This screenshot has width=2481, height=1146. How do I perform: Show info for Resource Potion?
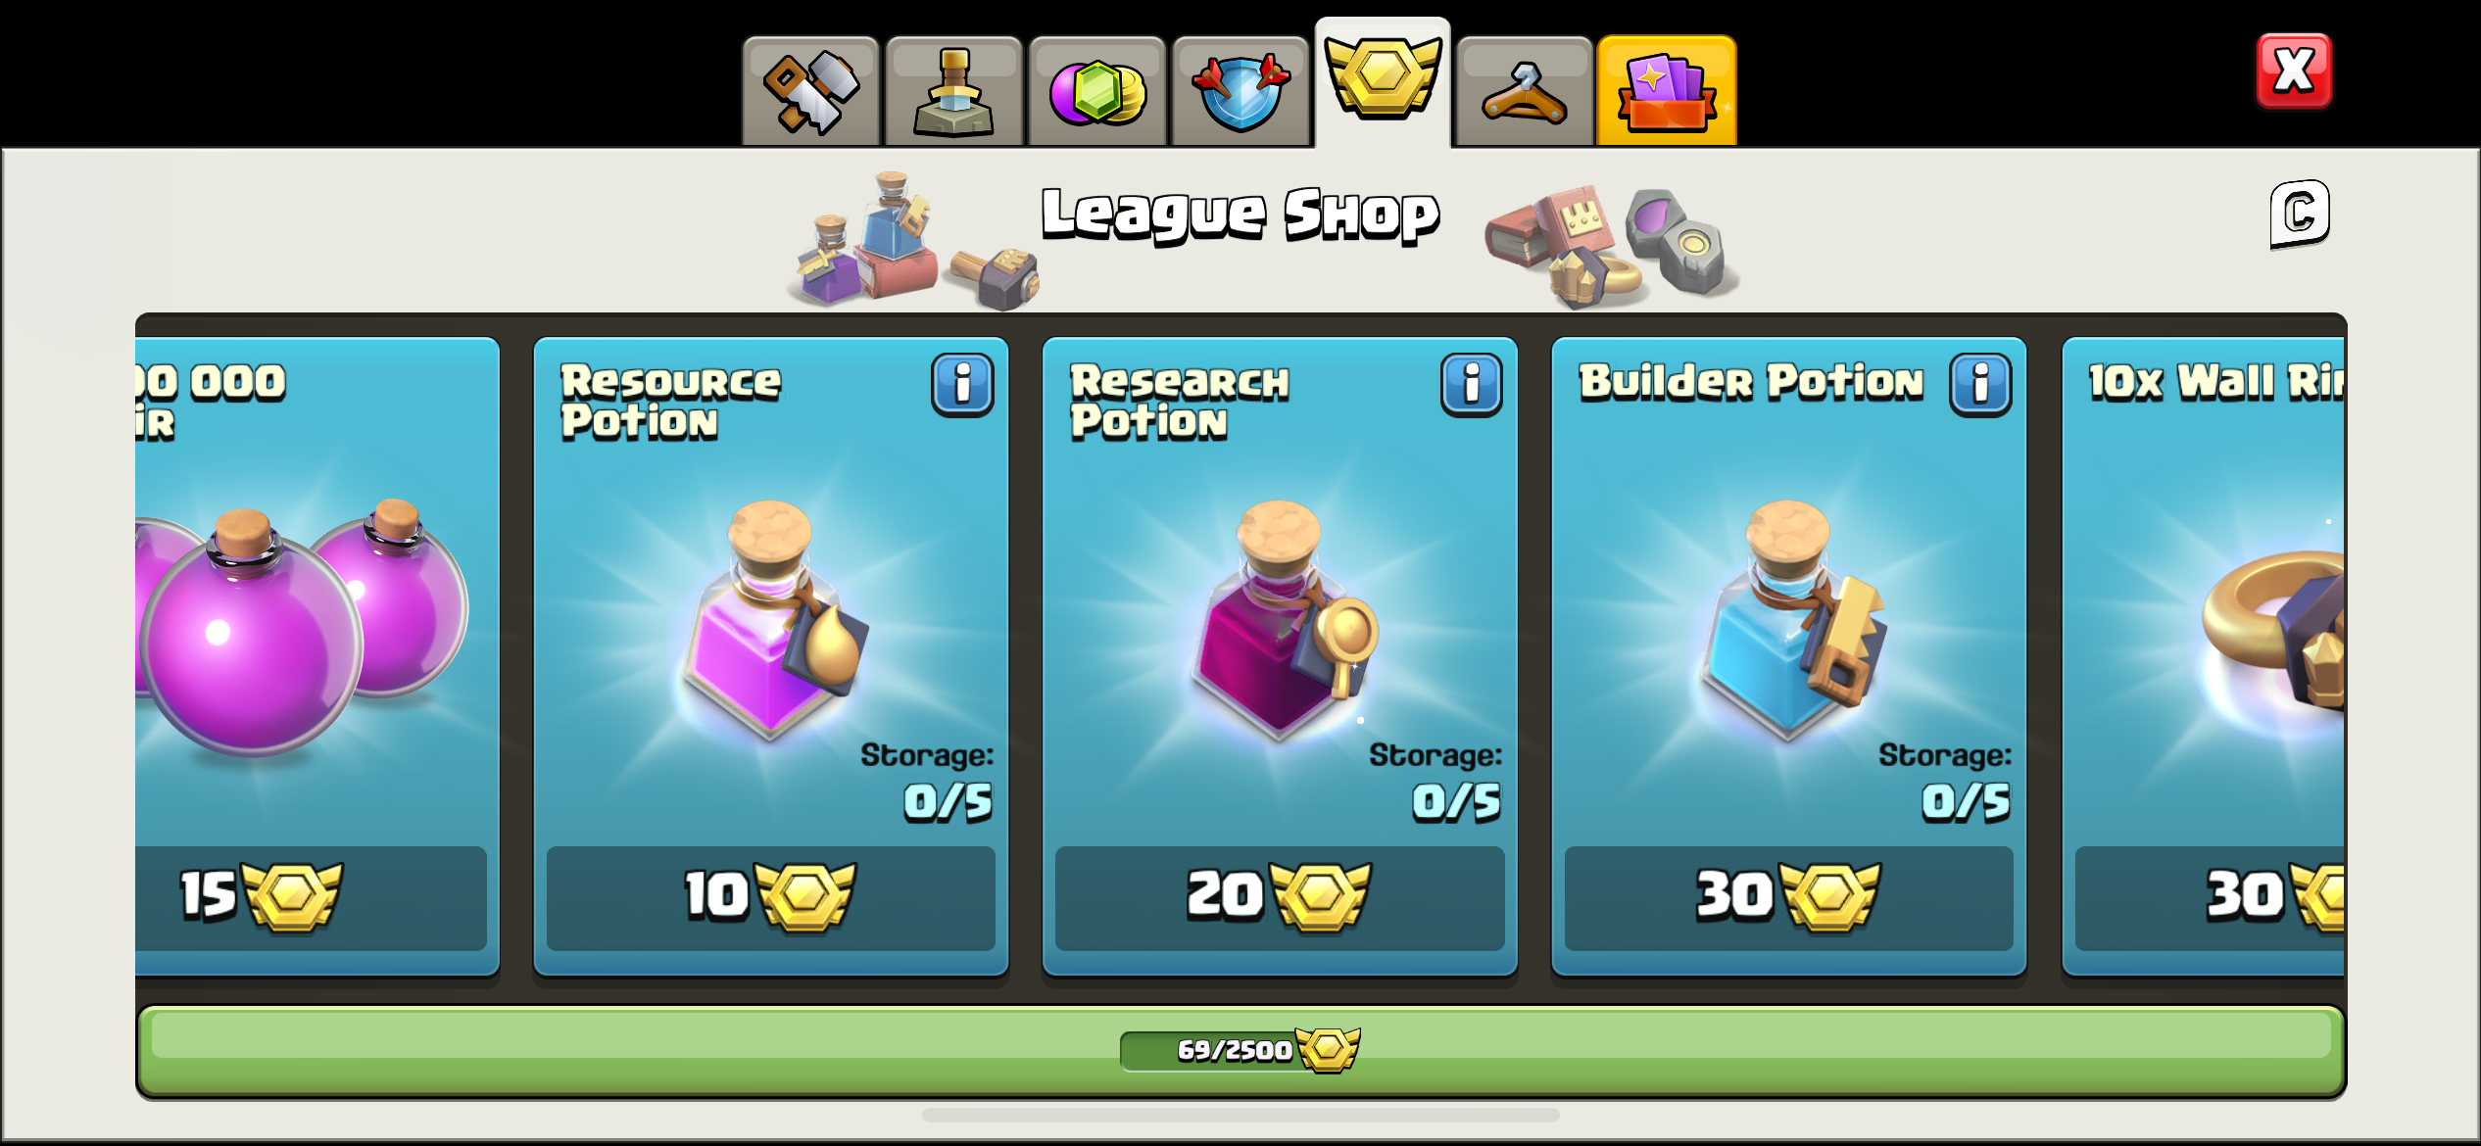tap(962, 385)
